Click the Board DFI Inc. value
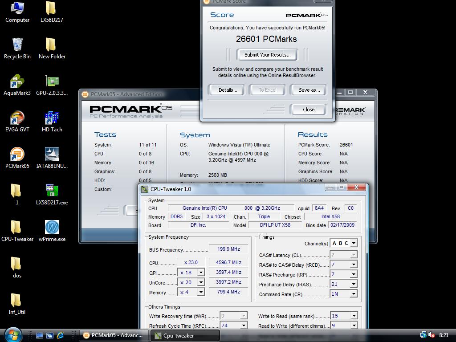The image size is (456, 342). 198,225
